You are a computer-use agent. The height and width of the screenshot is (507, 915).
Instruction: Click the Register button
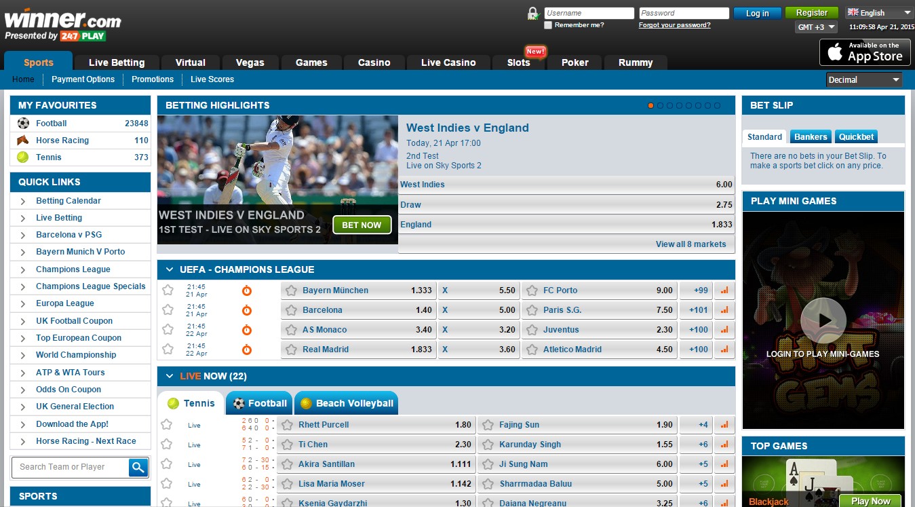[812, 13]
